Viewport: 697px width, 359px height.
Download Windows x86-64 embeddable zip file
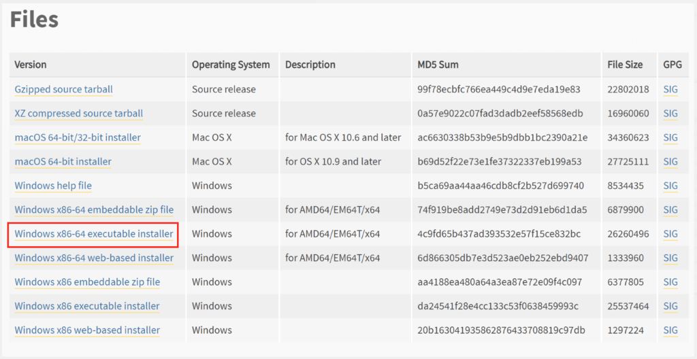click(94, 209)
